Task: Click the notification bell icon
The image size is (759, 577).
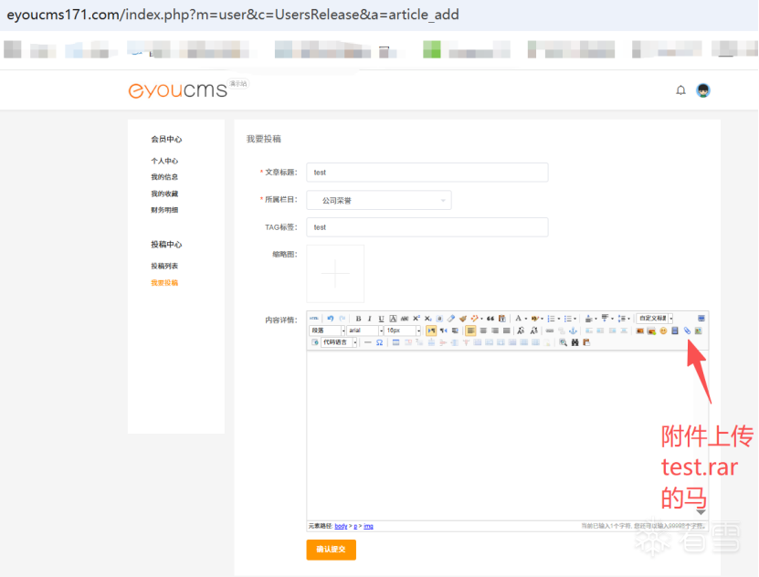Action: click(681, 90)
